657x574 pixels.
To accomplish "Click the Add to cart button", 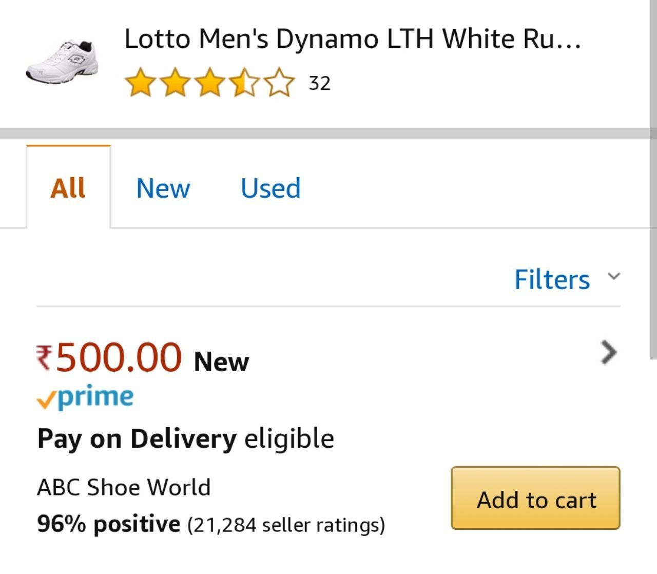I will pos(535,498).
